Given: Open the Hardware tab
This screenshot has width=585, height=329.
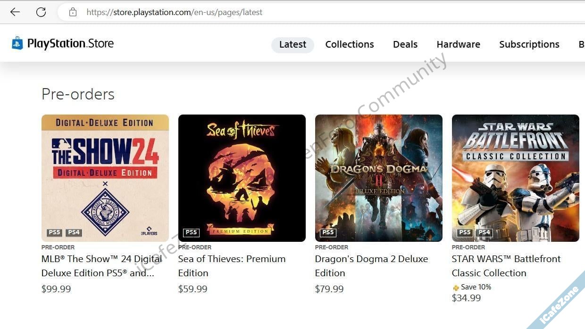Looking at the screenshot, I should click(458, 44).
